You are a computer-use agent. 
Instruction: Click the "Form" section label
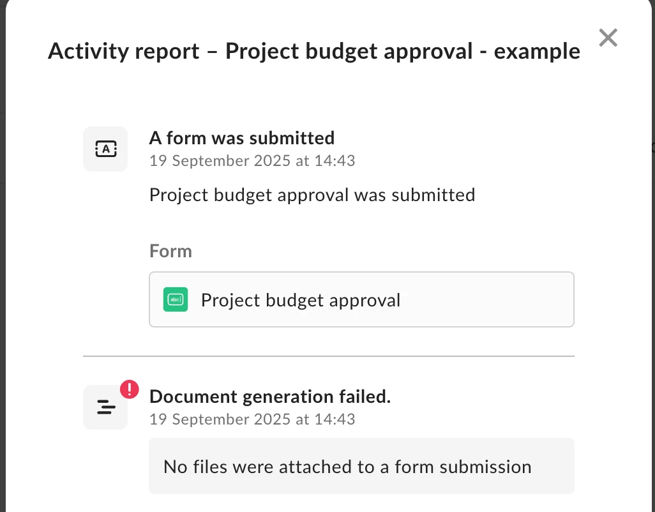(x=170, y=251)
